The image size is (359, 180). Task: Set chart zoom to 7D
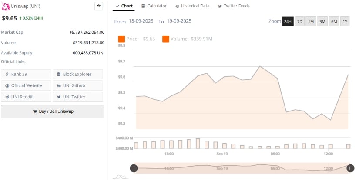[x=300, y=21]
